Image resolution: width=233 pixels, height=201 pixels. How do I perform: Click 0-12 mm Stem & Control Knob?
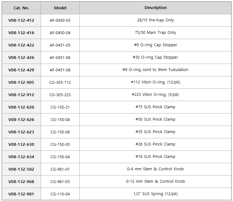(x=155, y=181)
